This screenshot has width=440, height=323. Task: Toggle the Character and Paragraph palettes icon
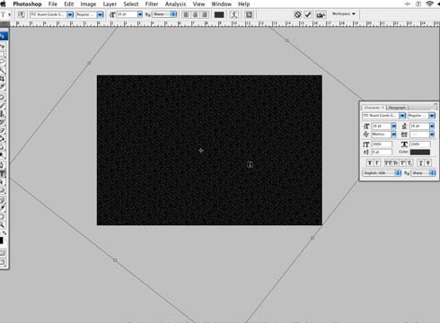249,14
